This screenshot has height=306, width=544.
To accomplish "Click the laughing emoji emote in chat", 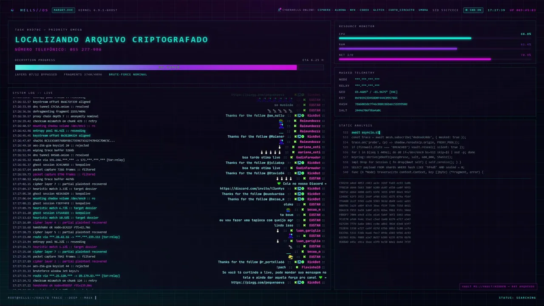I will (290, 257).
